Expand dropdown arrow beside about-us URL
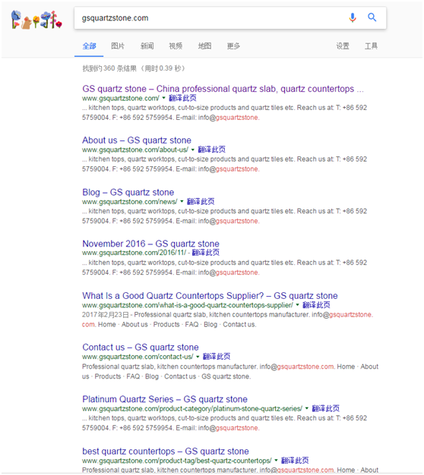The height and width of the screenshot is (475, 424). point(193,149)
